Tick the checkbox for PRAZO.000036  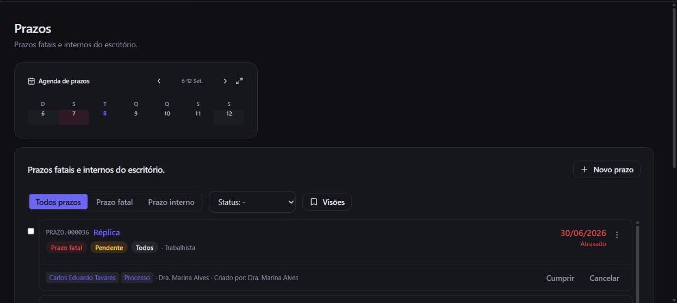click(31, 231)
